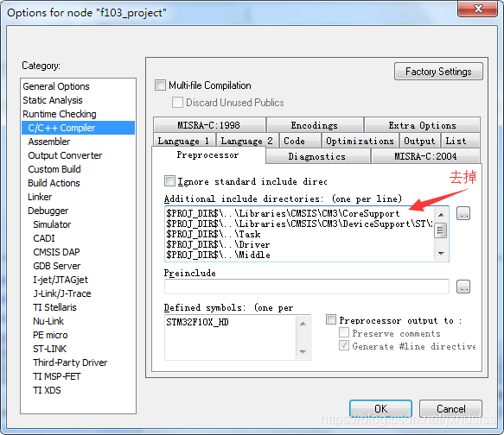Check Ignore standard include directories
The width and height of the screenshot is (504, 435).
pos(169,181)
